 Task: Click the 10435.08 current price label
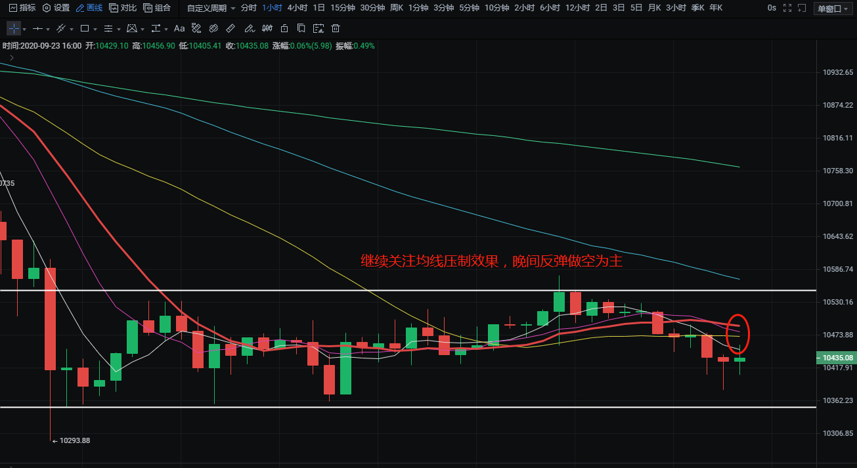pyautogui.click(x=837, y=358)
